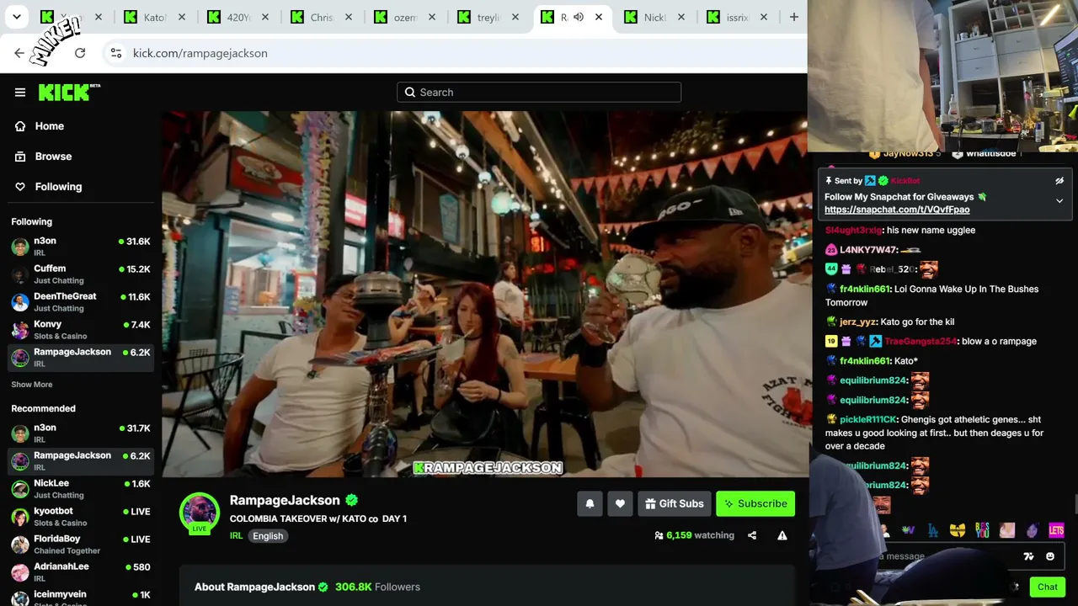The height and width of the screenshot is (606, 1078).
Task: Click the IRL category link under stream title
Action: 236,536
